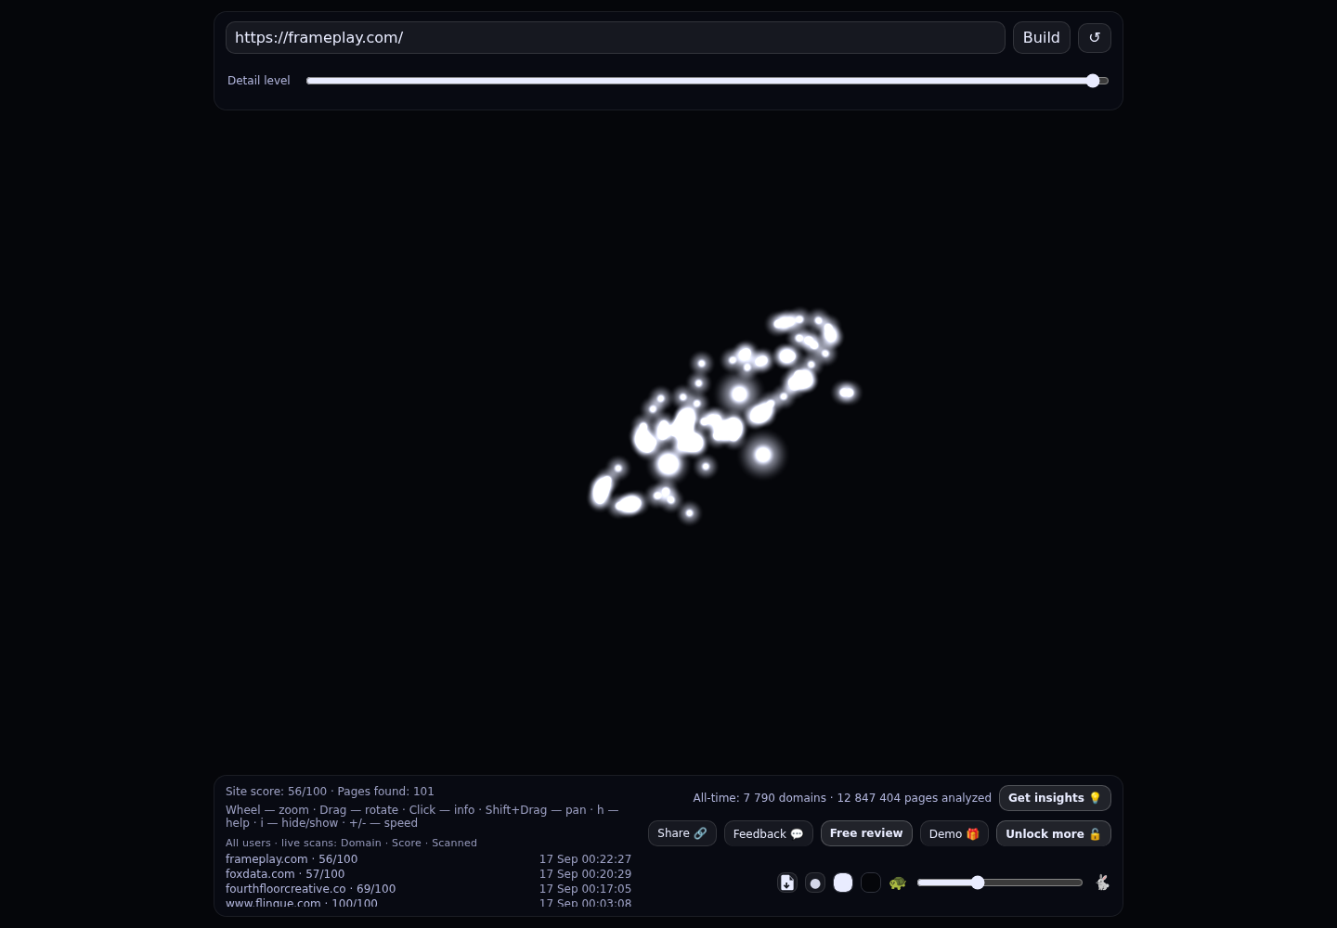Focus the URL input field
Image resolution: width=1337 pixels, height=928 pixels.
pyautogui.click(x=616, y=37)
